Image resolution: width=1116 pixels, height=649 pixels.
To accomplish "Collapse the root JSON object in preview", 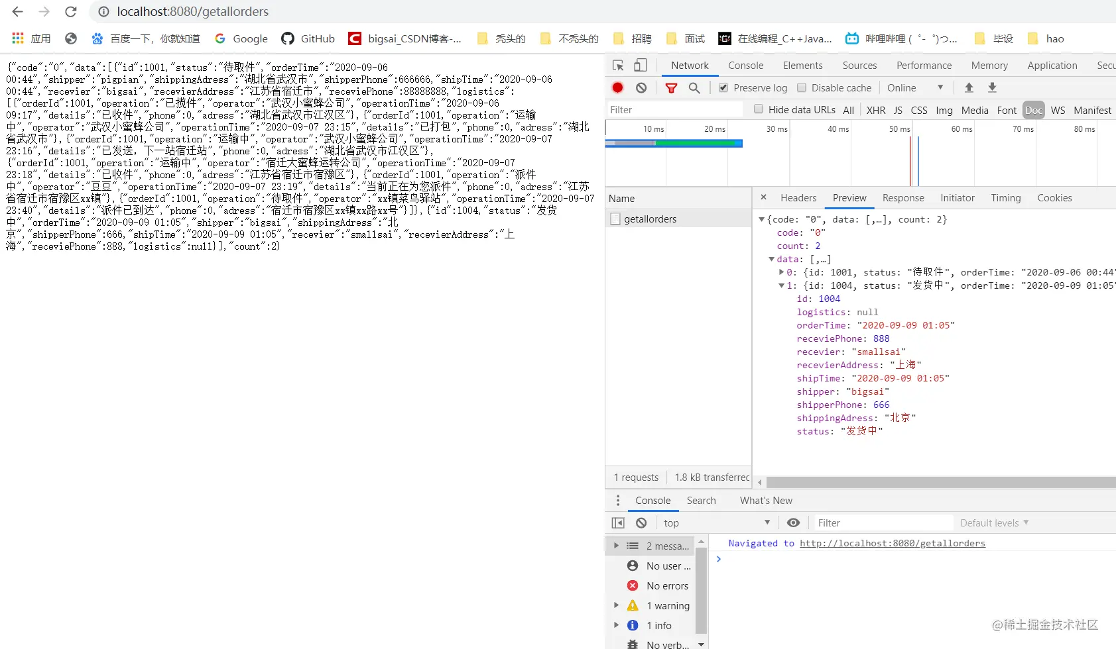I will pyautogui.click(x=762, y=219).
